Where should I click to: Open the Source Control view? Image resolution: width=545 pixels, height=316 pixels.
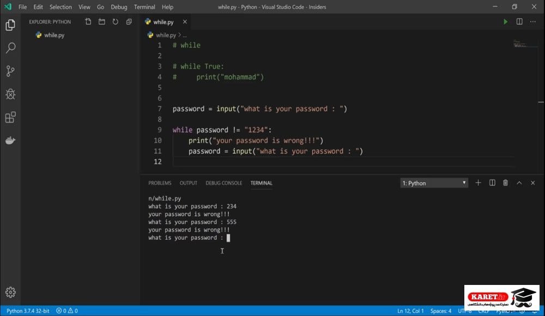(x=10, y=71)
